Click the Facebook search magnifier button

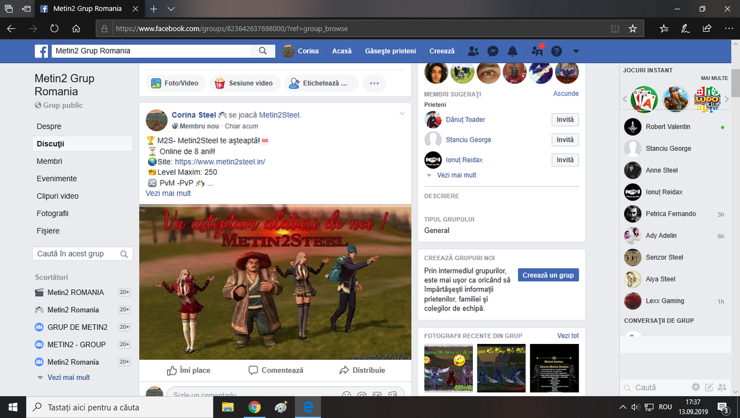pyautogui.click(x=263, y=51)
